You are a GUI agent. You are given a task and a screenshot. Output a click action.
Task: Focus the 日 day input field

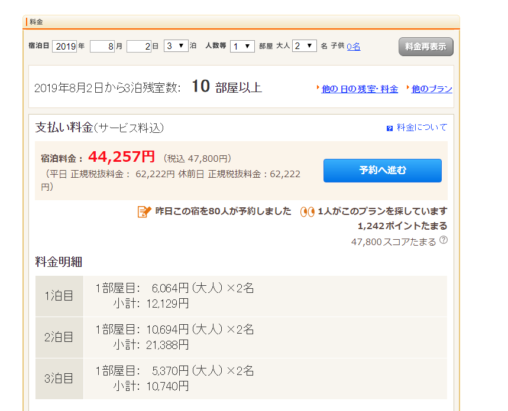(x=139, y=46)
